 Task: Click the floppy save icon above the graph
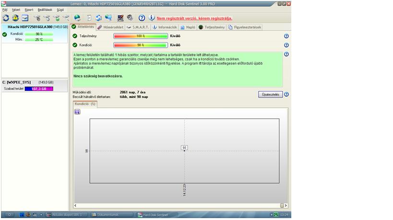pos(77,111)
